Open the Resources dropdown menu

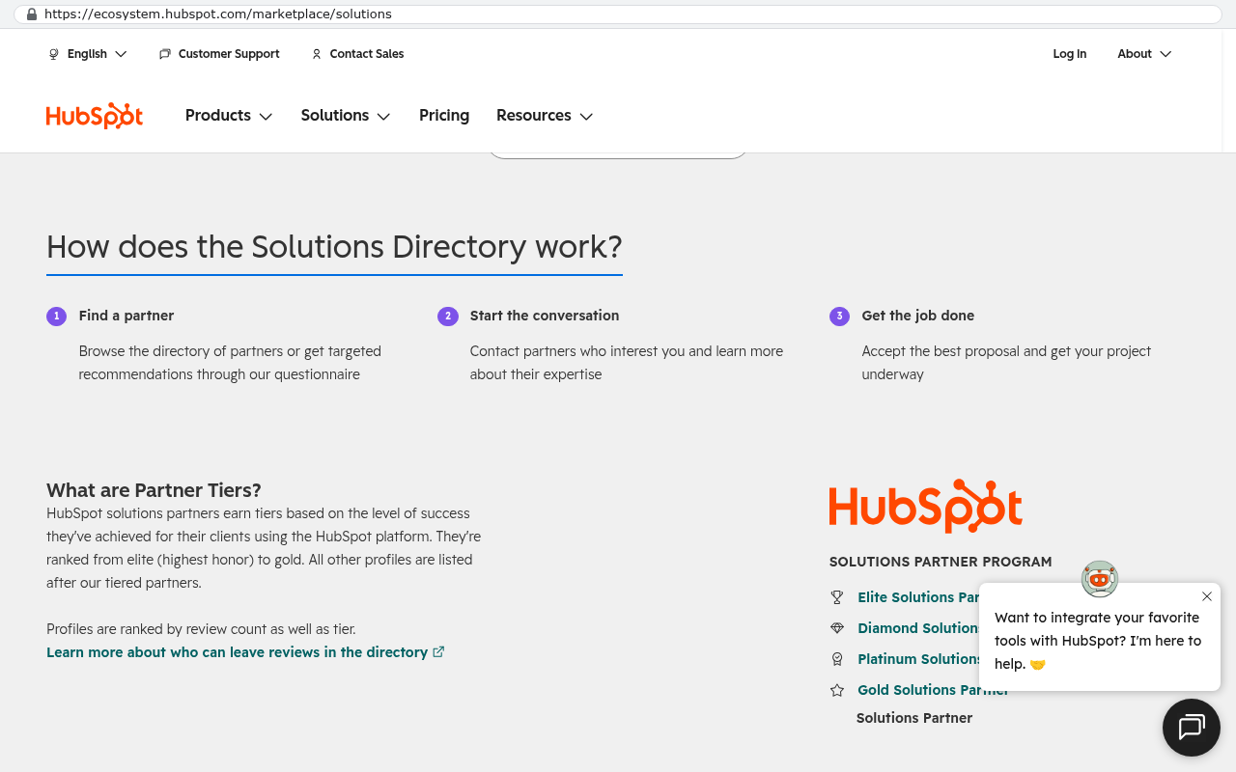[x=545, y=116]
